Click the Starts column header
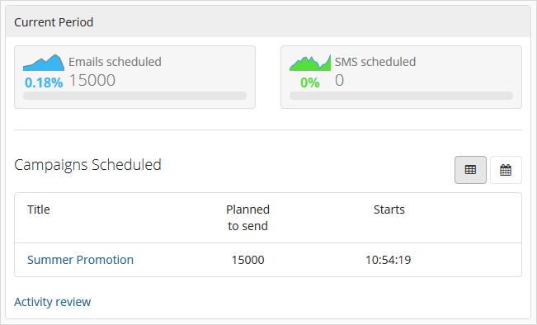537x325 pixels. click(x=389, y=210)
